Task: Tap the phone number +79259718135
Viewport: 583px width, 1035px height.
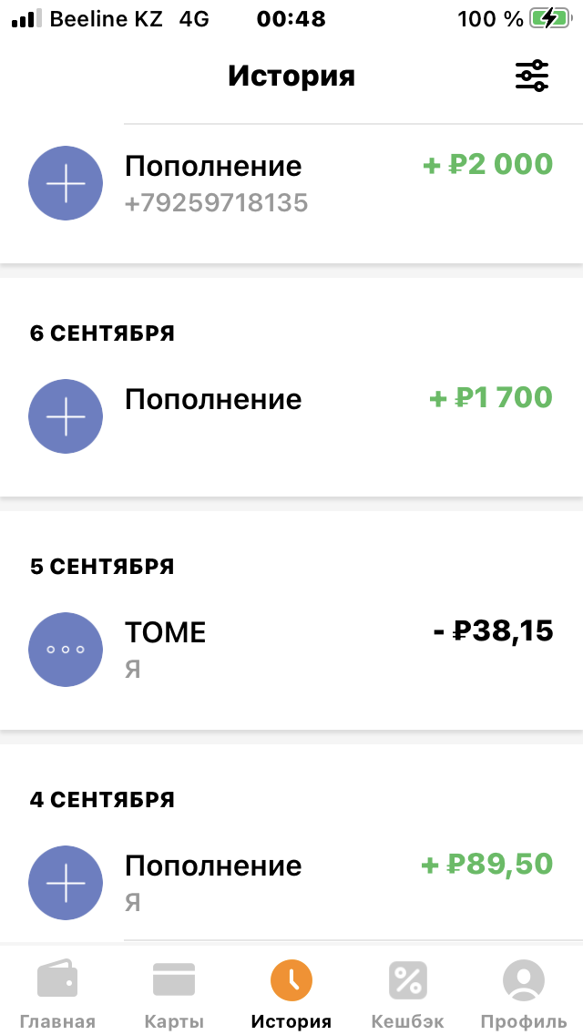Action: pyautogui.click(x=216, y=202)
